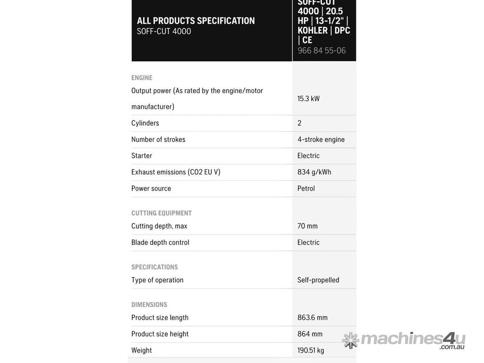
Task: Click the 190.51 kg weight value
Action: coord(311,350)
